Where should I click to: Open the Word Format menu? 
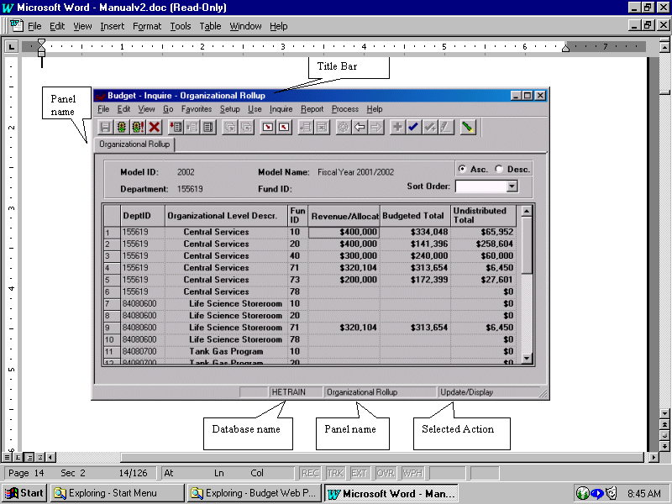point(146,26)
